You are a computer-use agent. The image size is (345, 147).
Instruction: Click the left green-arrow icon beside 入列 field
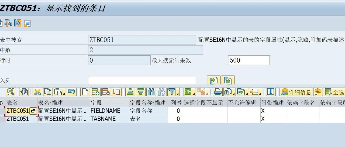214,80
